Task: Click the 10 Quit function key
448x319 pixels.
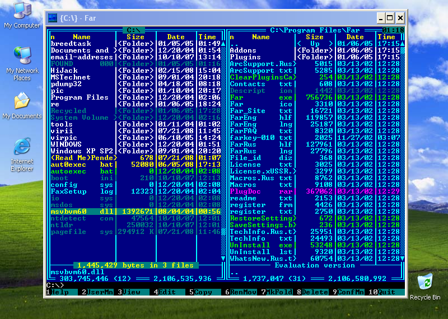Action: [386, 292]
